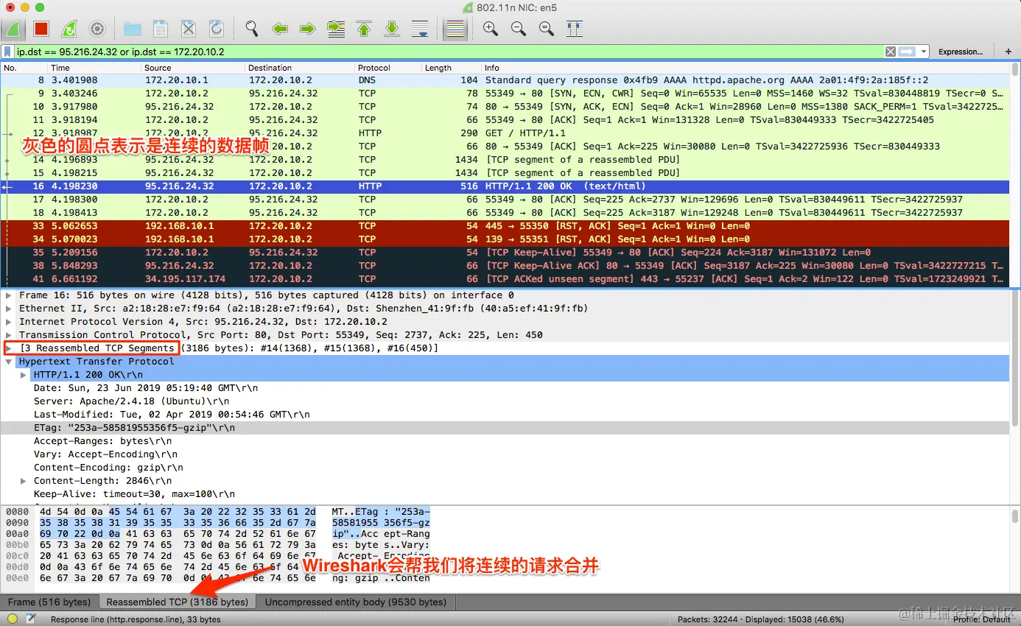Screen dimensions: 1021x626
Task: Jump to the last packet
Action: pos(392,29)
